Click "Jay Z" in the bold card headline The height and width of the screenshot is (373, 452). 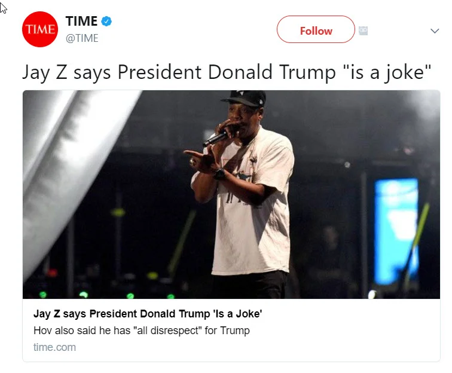[x=47, y=314]
